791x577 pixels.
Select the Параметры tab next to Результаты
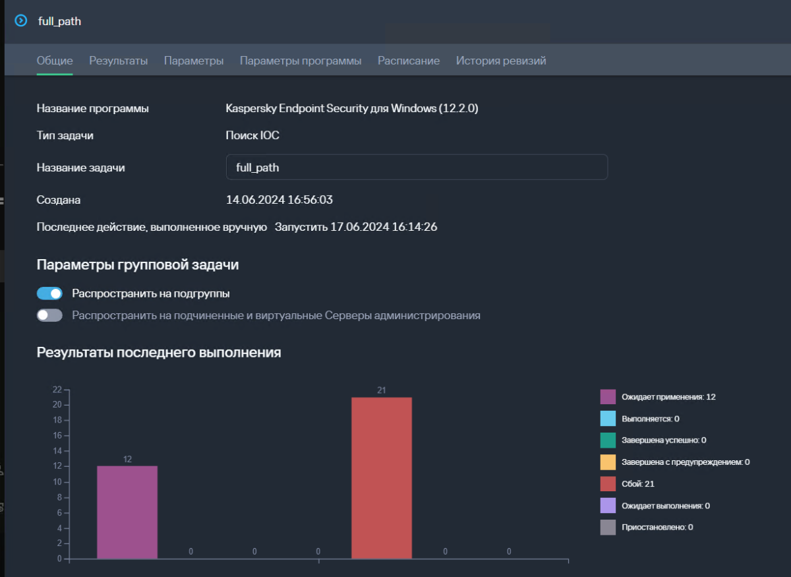[194, 61]
